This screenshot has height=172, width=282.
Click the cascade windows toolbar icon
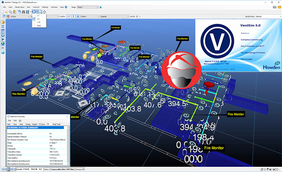click(x=19, y=12)
